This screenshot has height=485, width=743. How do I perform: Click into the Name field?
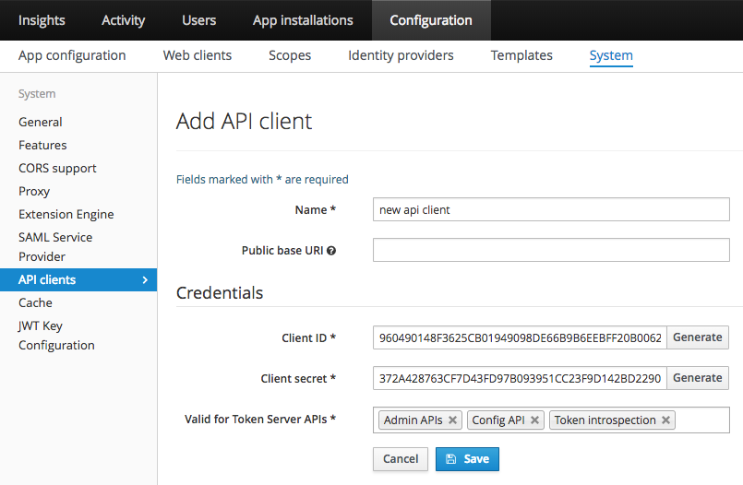pos(551,209)
